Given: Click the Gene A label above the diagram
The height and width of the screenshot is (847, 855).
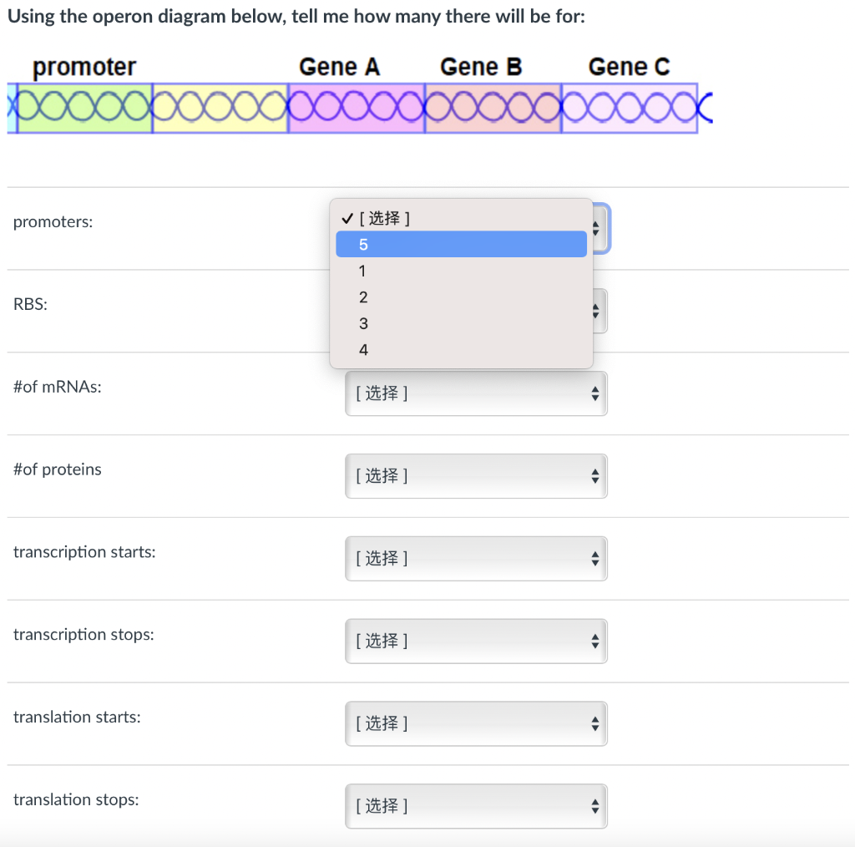Looking at the screenshot, I should (x=339, y=66).
